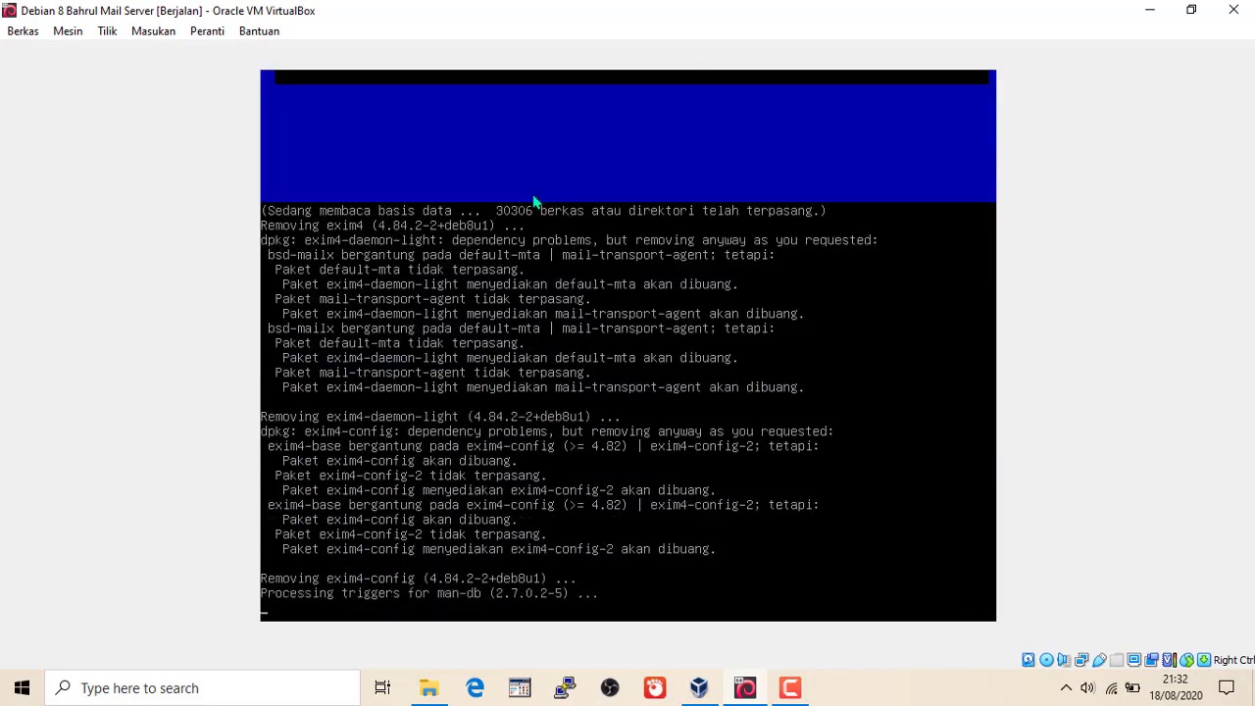Click the Type here to search box
1255x706 pixels.
(x=203, y=688)
